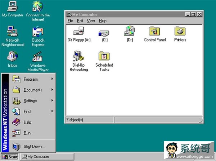Expand the Programs submenu in Start menu

pyautogui.click(x=32, y=79)
